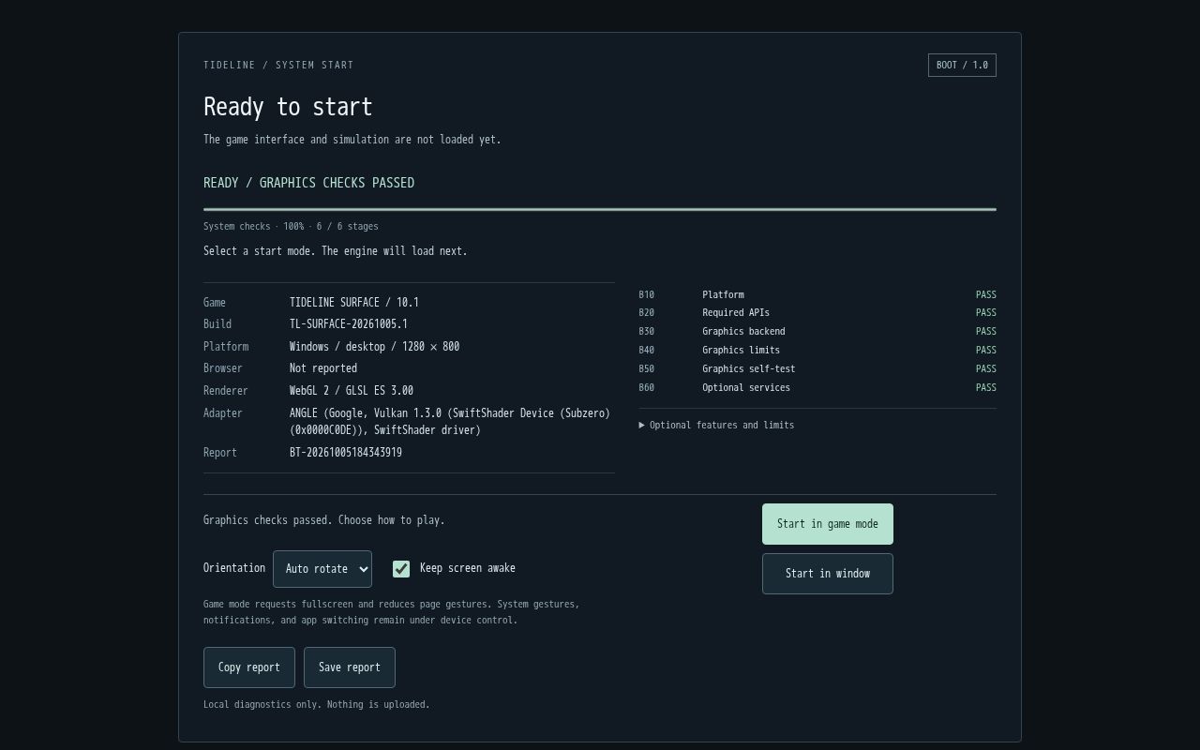
Task: Click Browser value Not reported
Action: 323,368
